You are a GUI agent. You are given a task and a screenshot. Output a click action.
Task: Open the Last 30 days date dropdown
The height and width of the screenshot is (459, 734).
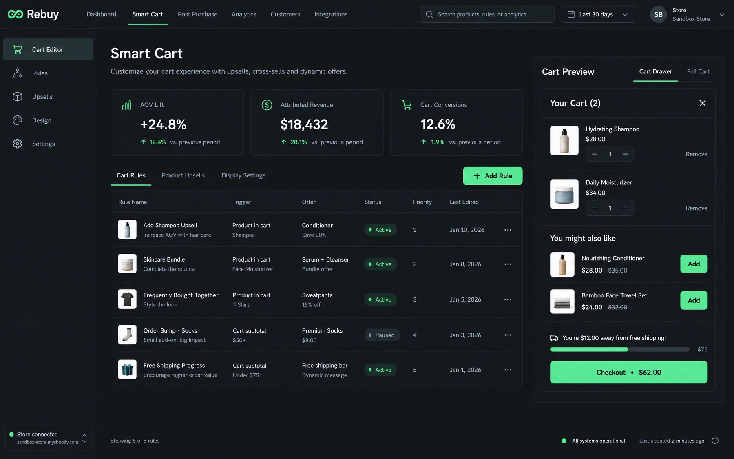598,14
